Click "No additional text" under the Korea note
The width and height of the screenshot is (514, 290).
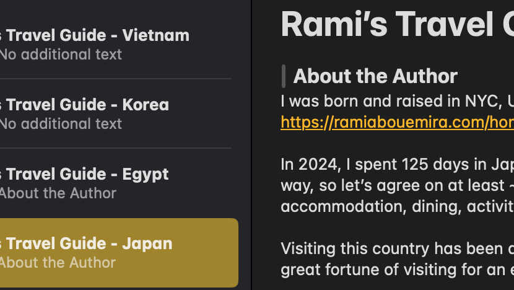[61, 124]
